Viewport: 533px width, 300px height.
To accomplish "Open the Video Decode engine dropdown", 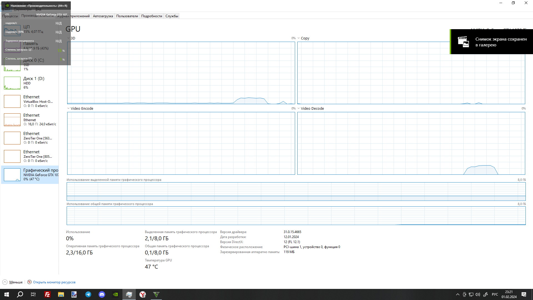I will tap(299, 108).
